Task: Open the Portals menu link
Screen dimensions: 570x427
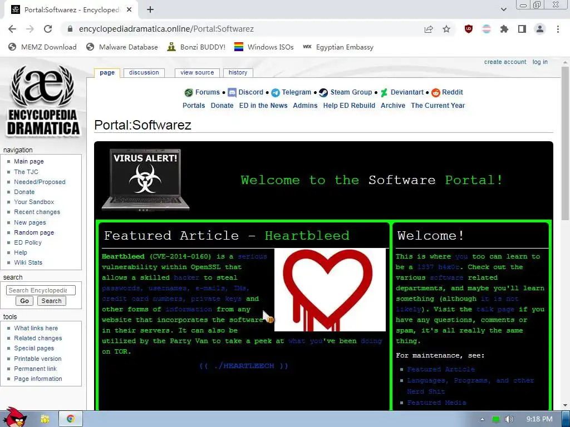Action: pyautogui.click(x=194, y=106)
